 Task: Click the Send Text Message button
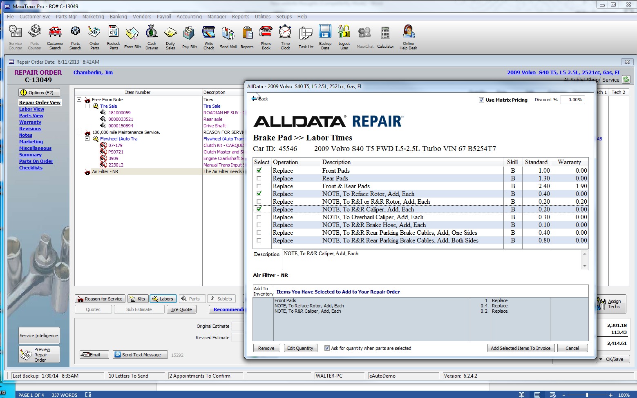click(x=141, y=355)
